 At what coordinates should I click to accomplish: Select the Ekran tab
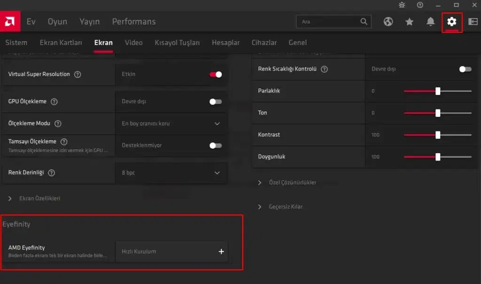(103, 43)
